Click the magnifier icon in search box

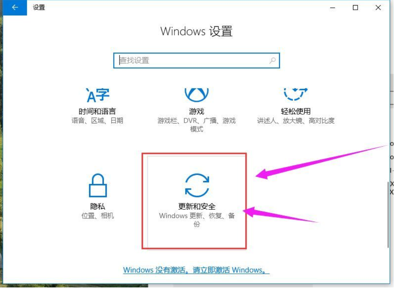(272, 60)
